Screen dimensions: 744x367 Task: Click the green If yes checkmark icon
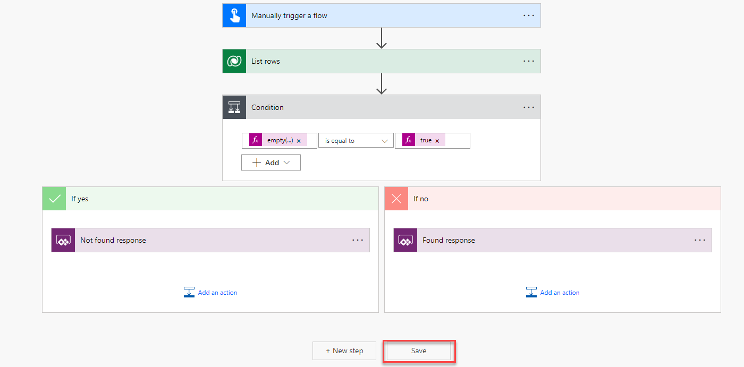[54, 199]
